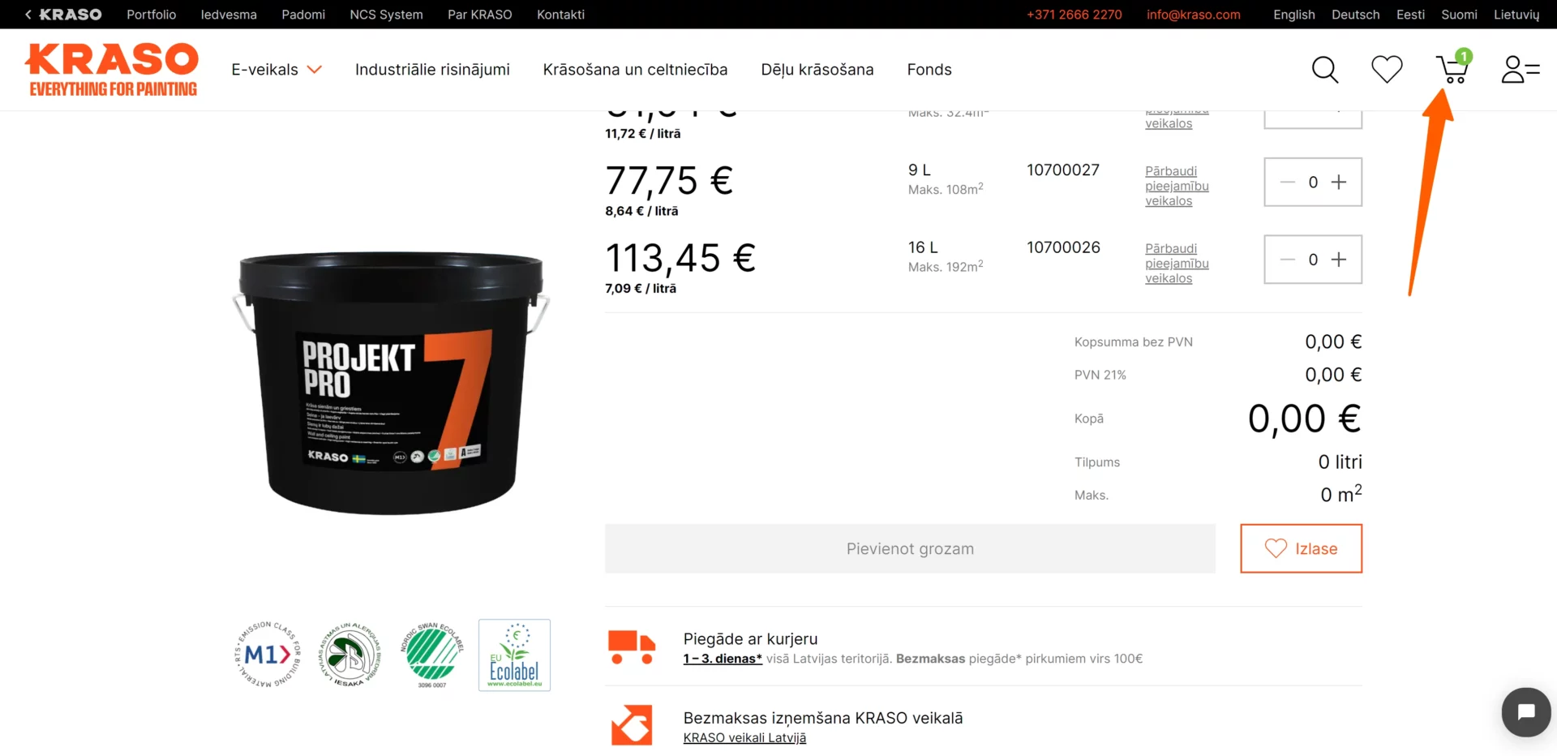Increase quantity of the 9 L can

pyautogui.click(x=1339, y=183)
